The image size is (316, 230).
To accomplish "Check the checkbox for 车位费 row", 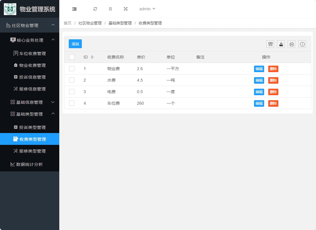I will click(71, 103).
